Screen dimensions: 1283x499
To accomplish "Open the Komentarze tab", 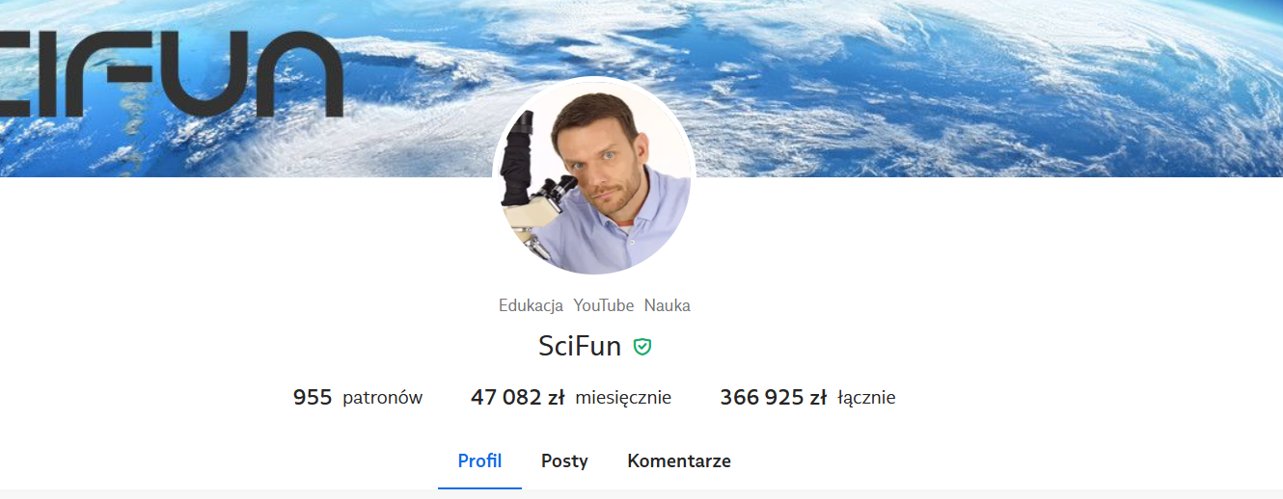I will coord(679,460).
